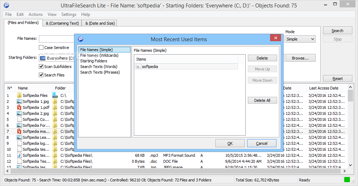Click Total Size: 62,702 KBytes status text
The height and width of the screenshot is (186, 358).
pyautogui.click(x=257, y=180)
